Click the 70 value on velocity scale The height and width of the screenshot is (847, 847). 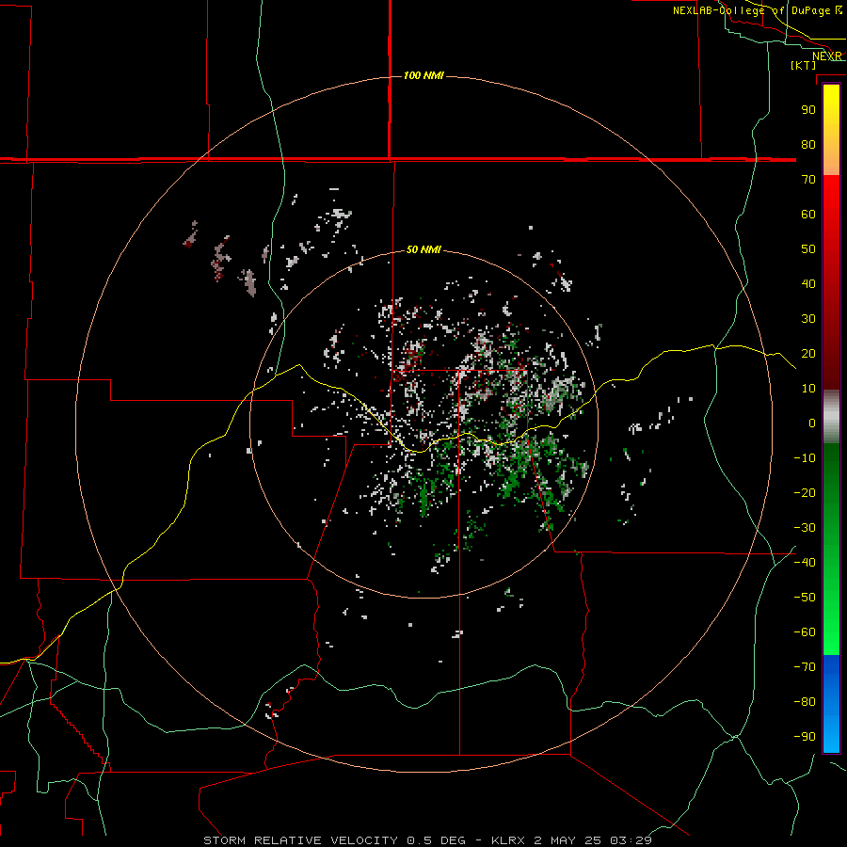[808, 180]
